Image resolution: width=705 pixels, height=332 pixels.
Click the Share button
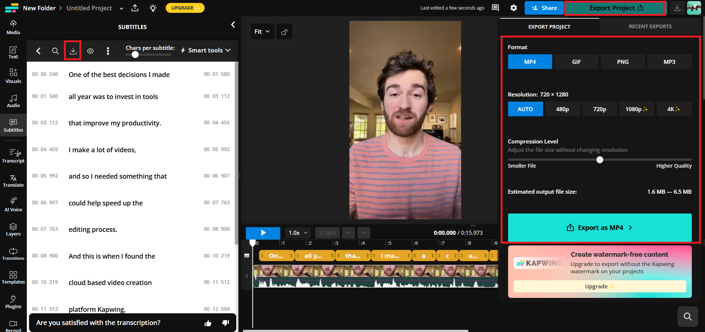pos(544,8)
